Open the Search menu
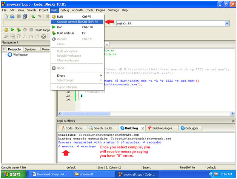This screenshot has height=179, width=237. pos(31,10)
